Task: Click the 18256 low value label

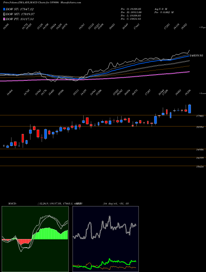Action: (188, 93)
